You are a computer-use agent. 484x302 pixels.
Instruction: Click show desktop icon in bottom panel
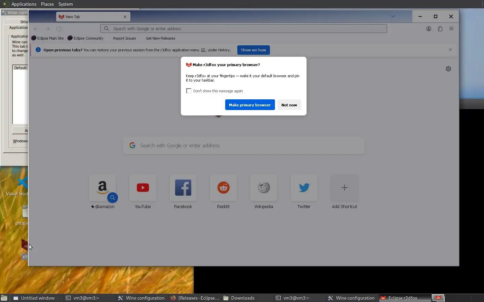pos(4,298)
